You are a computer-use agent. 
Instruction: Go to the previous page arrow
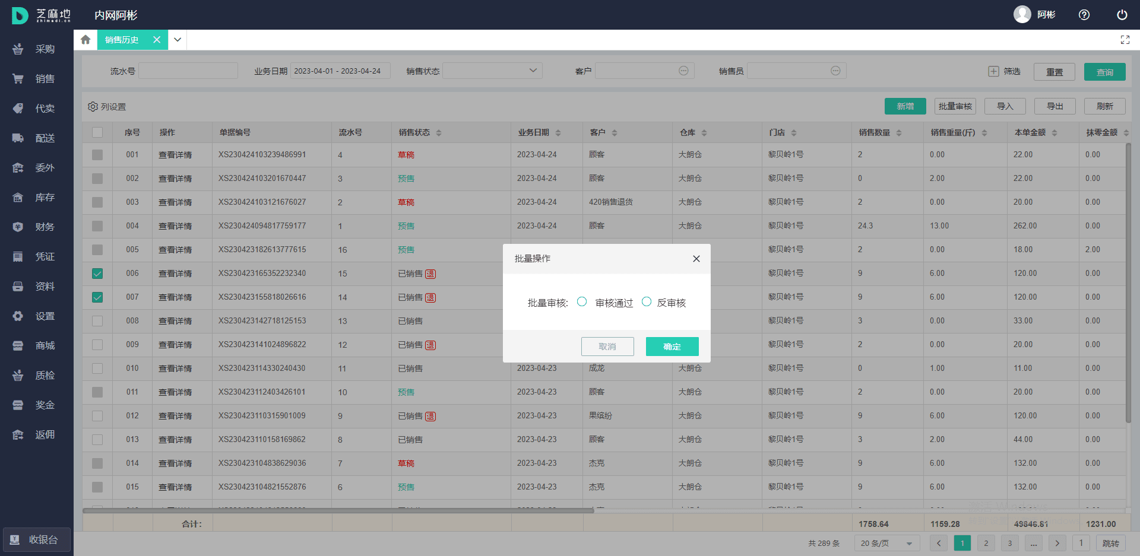(939, 543)
